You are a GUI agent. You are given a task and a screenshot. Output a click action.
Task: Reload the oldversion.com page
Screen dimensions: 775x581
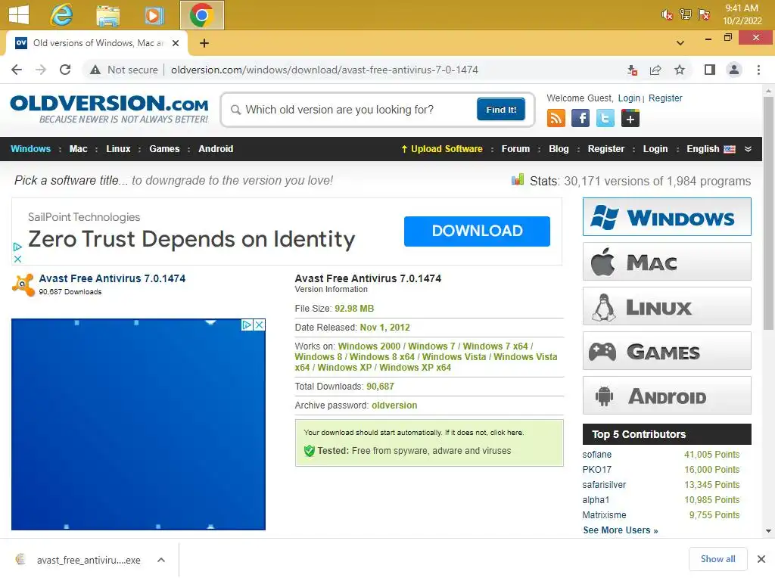coord(65,70)
